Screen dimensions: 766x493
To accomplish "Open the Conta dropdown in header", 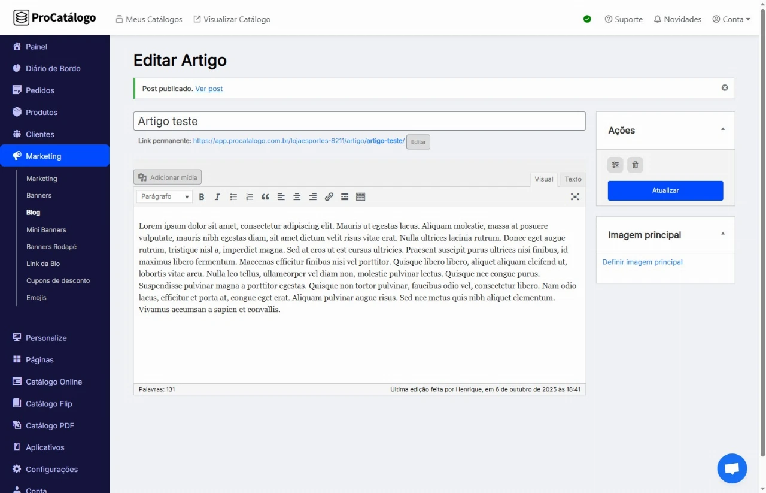I will click(x=731, y=19).
